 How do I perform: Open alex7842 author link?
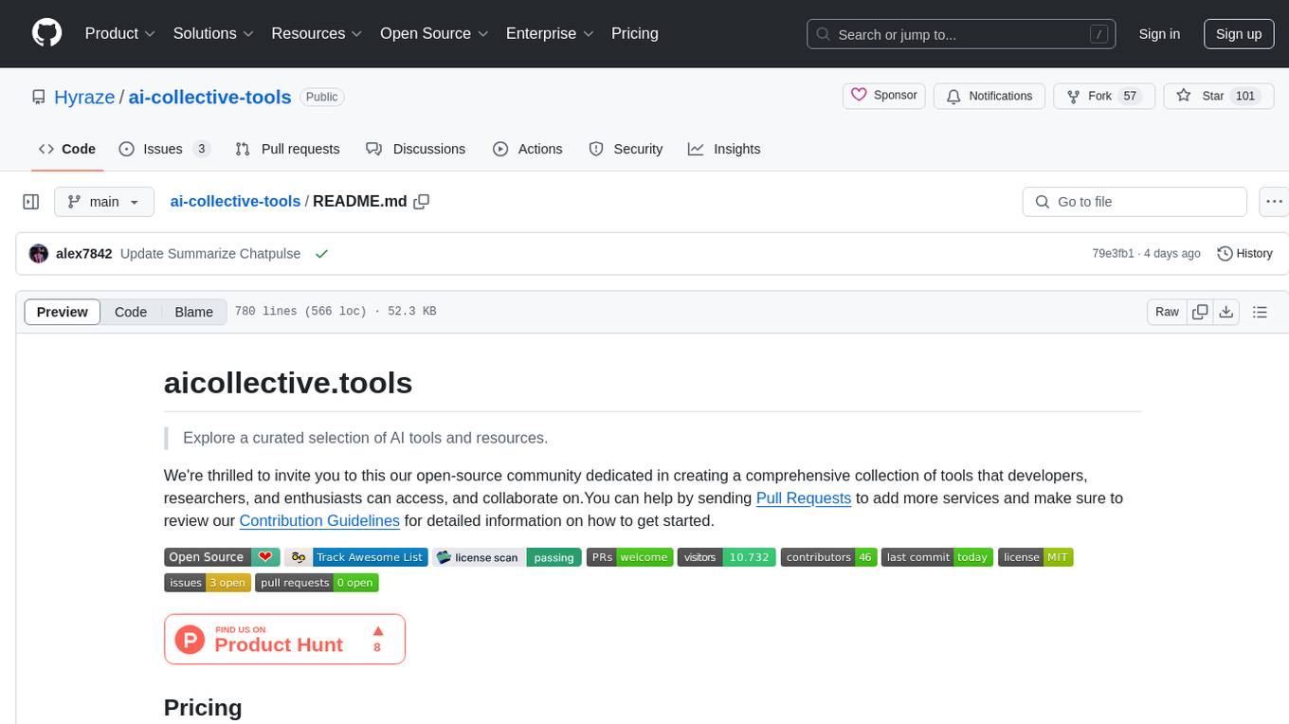click(84, 254)
